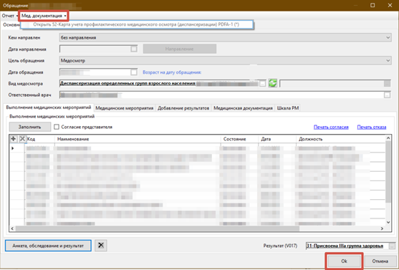Click the X icon in the table header
This screenshot has width=399, height=270.
point(22,139)
